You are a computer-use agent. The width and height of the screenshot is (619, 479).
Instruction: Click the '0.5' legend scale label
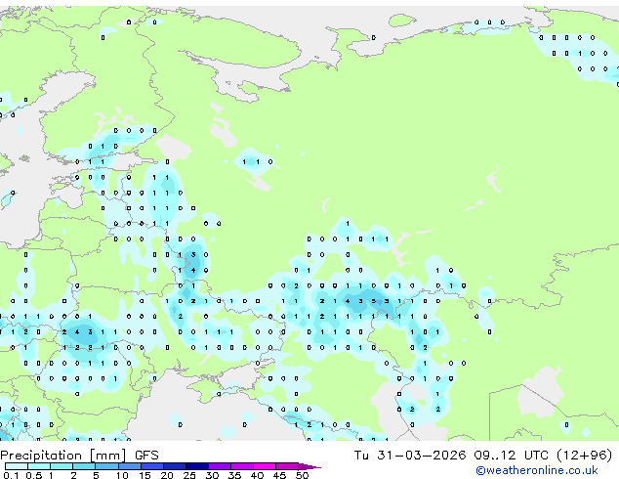point(34,475)
